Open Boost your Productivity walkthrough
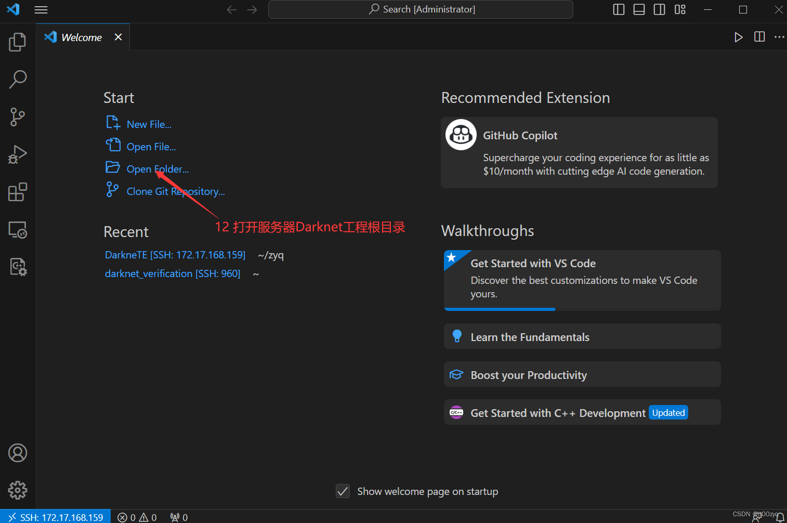Image resolution: width=787 pixels, height=523 pixels. [x=582, y=374]
